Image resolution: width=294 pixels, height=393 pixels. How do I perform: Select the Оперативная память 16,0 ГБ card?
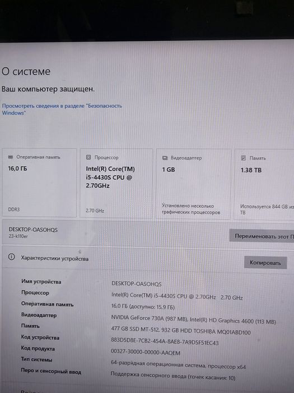click(39, 182)
